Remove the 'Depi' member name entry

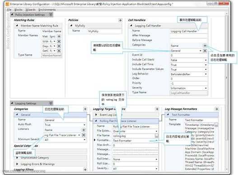[59, 46]
